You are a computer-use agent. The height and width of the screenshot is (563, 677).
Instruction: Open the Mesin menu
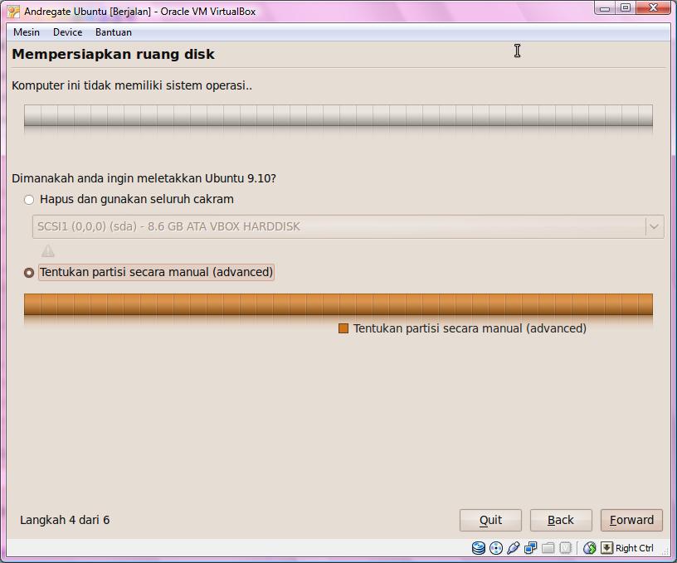(x=27, y=32)
